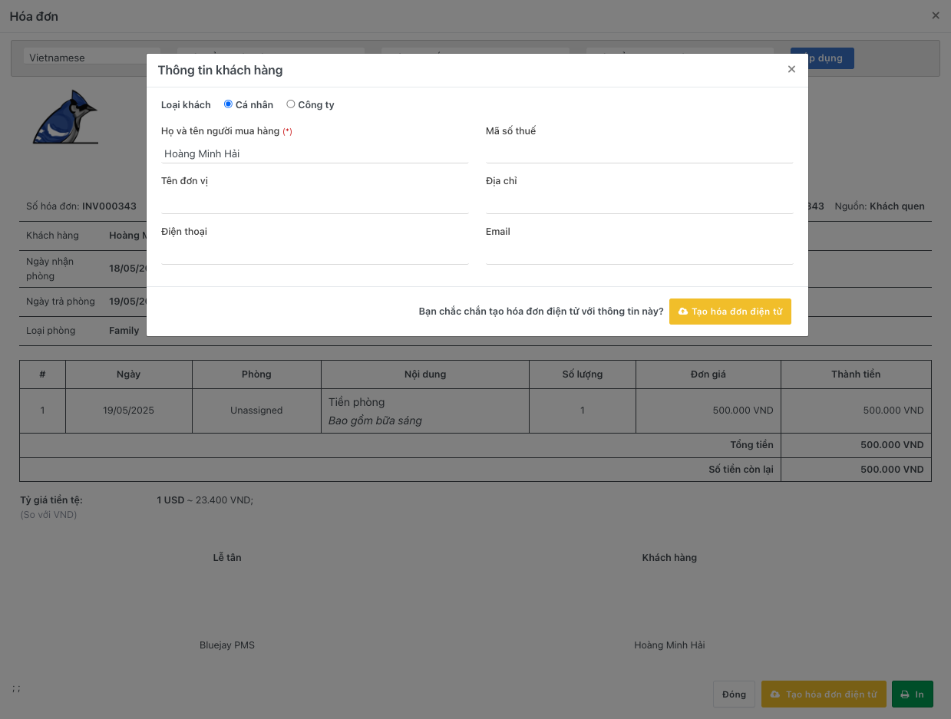Select the Cá nhân radio button
951x719 pixels.
click(x=228, y=104)
